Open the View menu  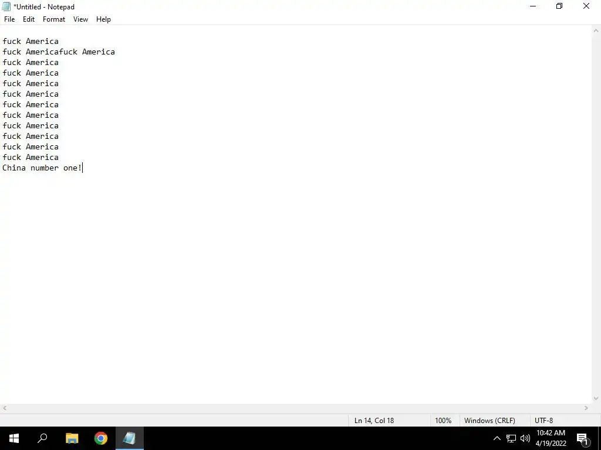(x=80, y=19)
